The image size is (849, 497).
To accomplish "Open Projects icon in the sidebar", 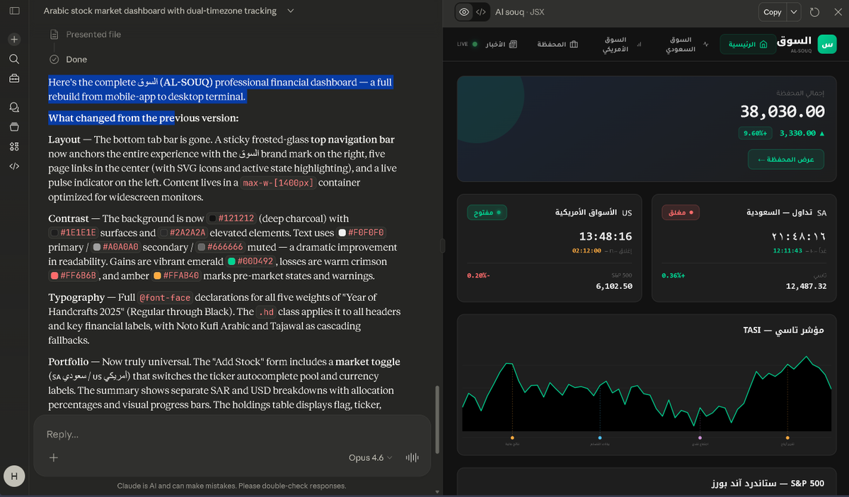I will point(14,127).
